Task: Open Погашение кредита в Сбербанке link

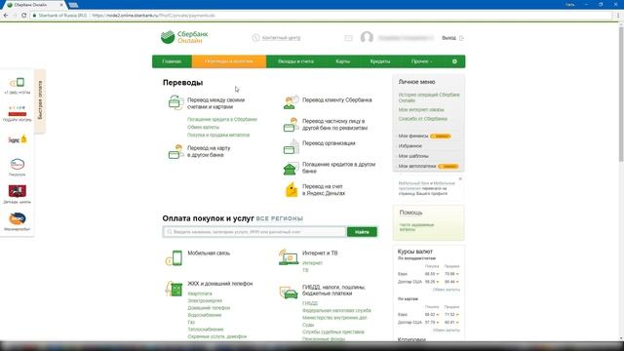Action: pos(222,119)
